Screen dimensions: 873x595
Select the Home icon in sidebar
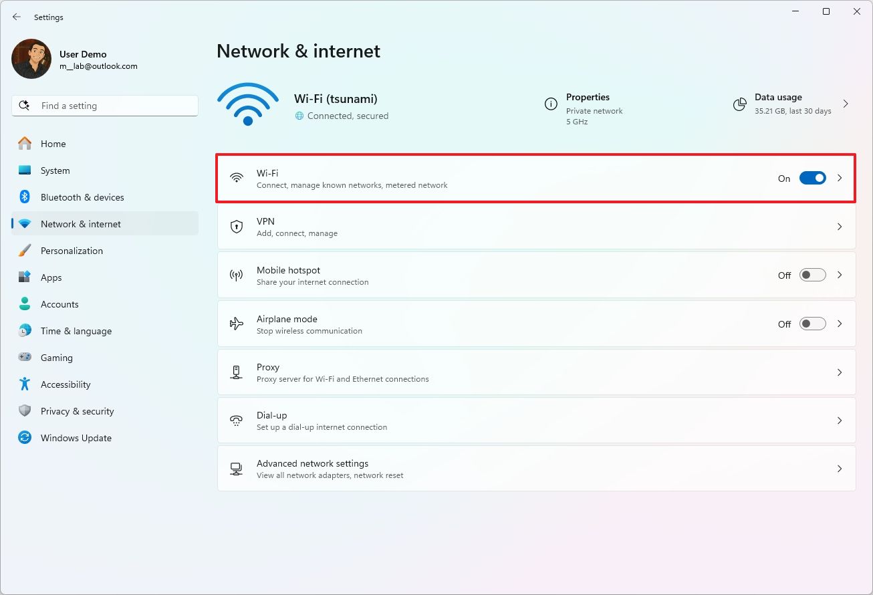point(24,143)
